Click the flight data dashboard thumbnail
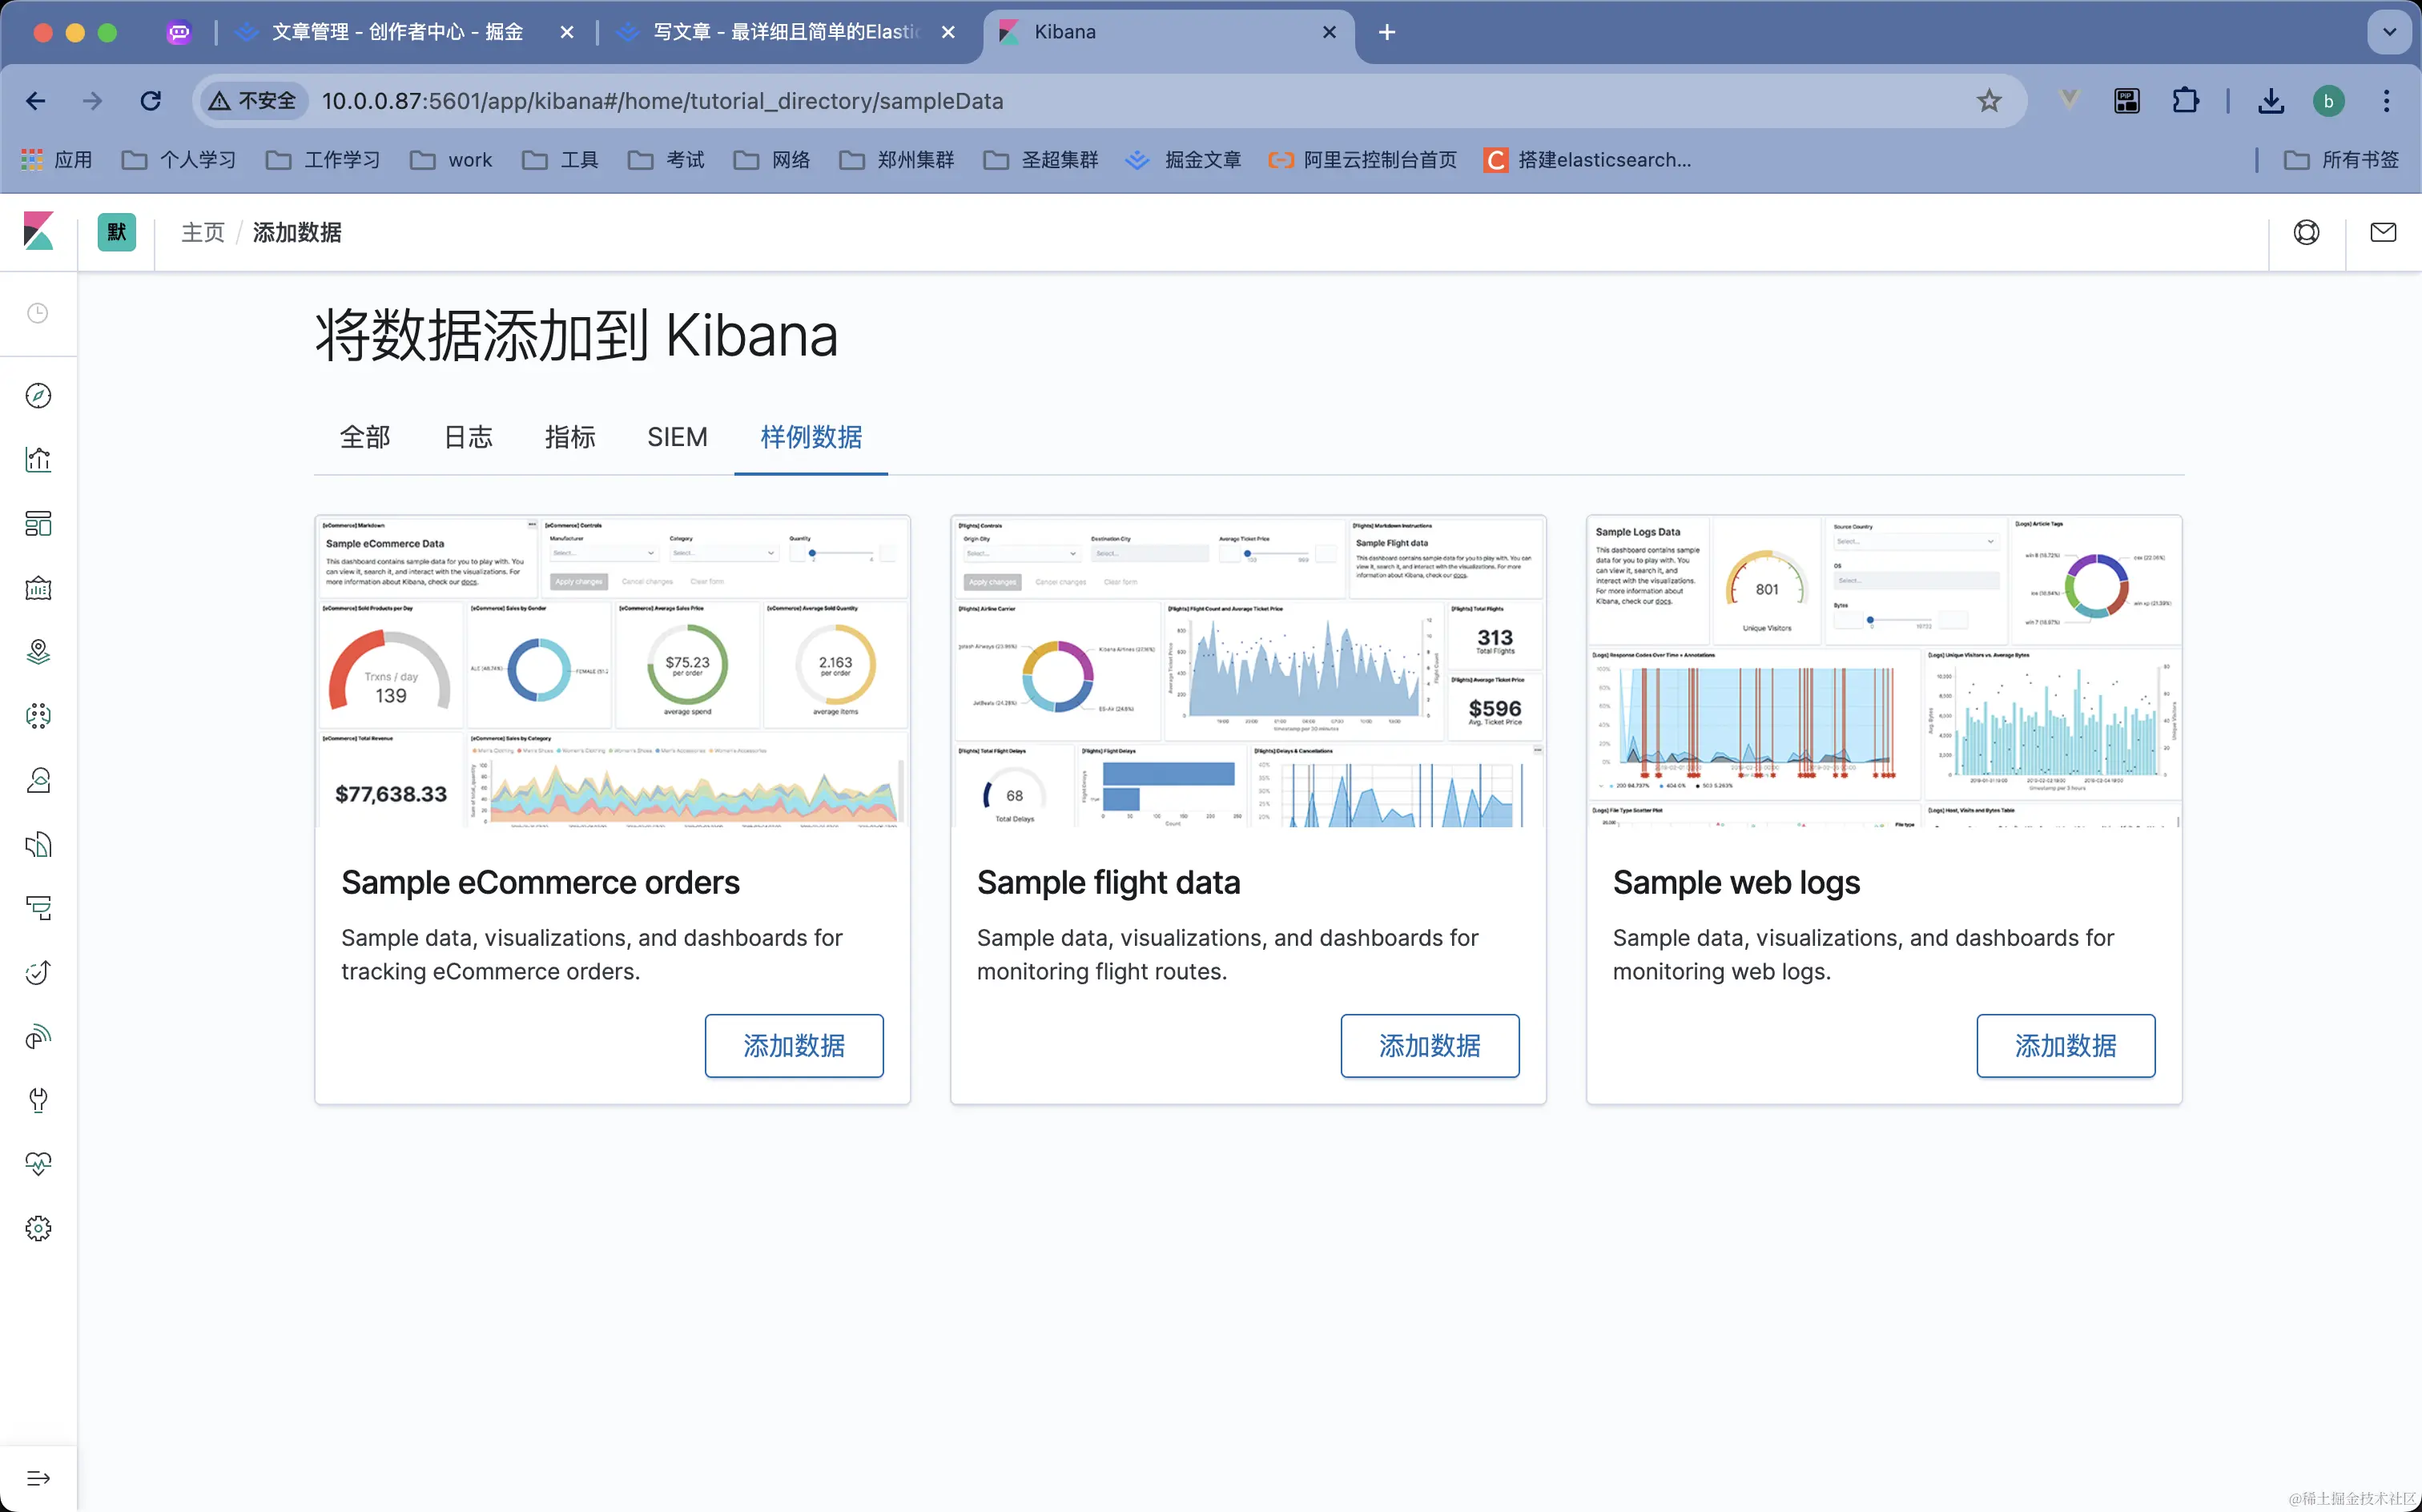The width and height of the screenshot is (2422, 1512). click(x=1249, y=671)
